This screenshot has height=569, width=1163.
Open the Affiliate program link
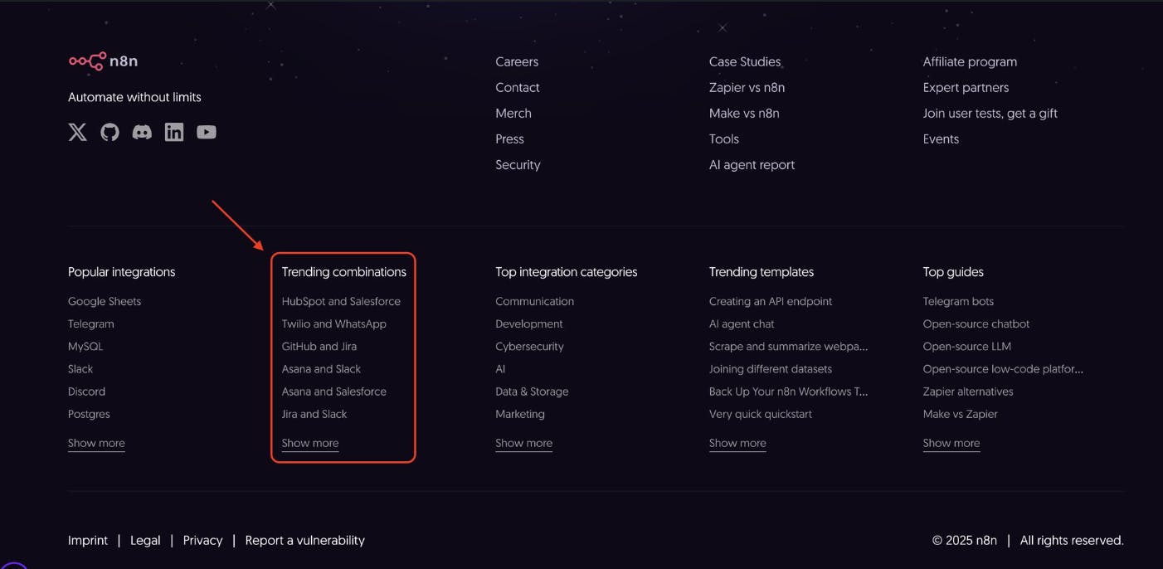(x=970, y=61)
